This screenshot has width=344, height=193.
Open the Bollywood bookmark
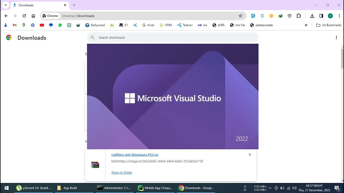(x=95, y=25)
